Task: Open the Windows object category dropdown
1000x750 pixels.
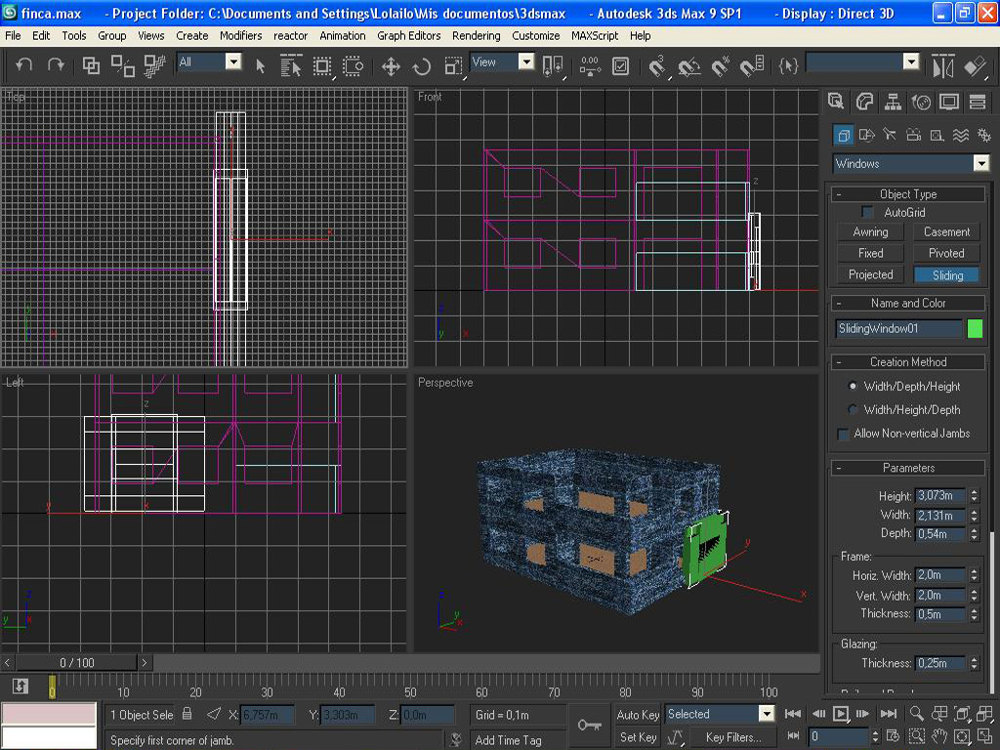Action: pos(981,164)
